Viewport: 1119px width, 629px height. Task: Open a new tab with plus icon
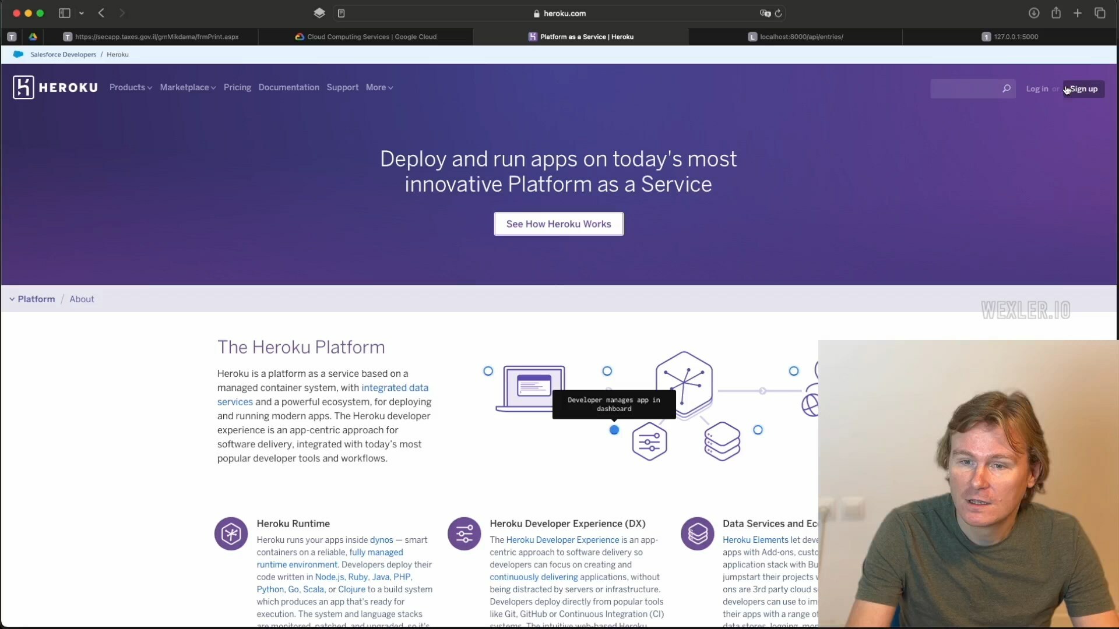click(x=1078, y=13)
